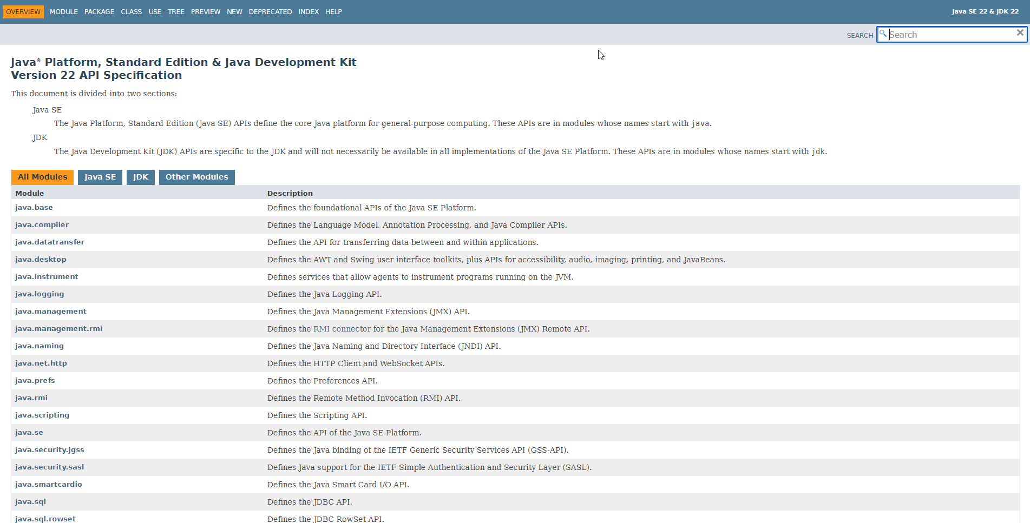Open the java.smartcardio module

49,485
